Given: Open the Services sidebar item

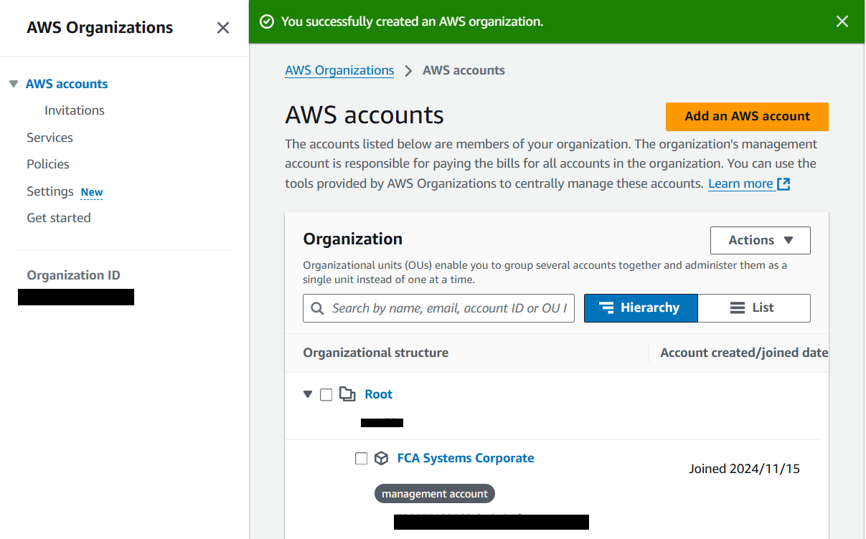Looking at the screenshot, I should point(50,138).
